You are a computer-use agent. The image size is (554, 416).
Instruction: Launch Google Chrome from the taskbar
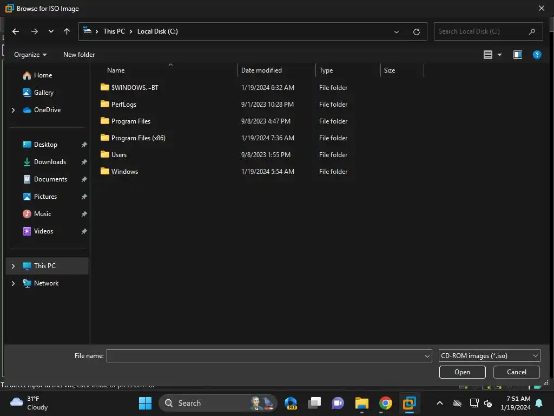click(x=385, y=403)
